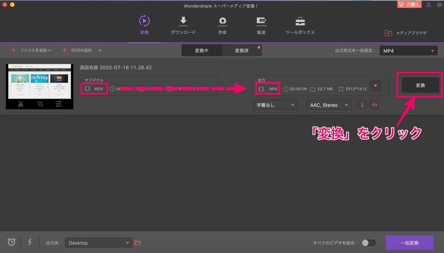Toggle すべてのビデオを結合 switch

(x=369, y=243)
